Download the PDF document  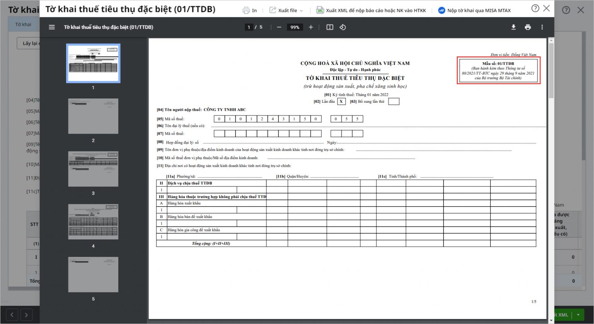point(514,27)
